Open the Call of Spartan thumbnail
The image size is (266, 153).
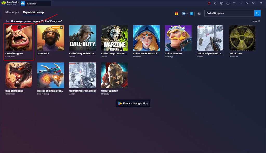tap(114, 75)
